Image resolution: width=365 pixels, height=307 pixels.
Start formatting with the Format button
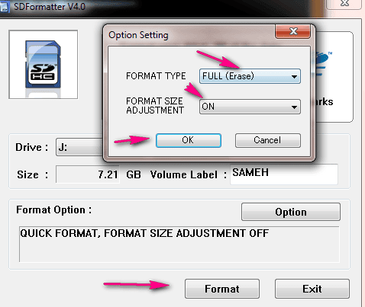coord(222,289)
